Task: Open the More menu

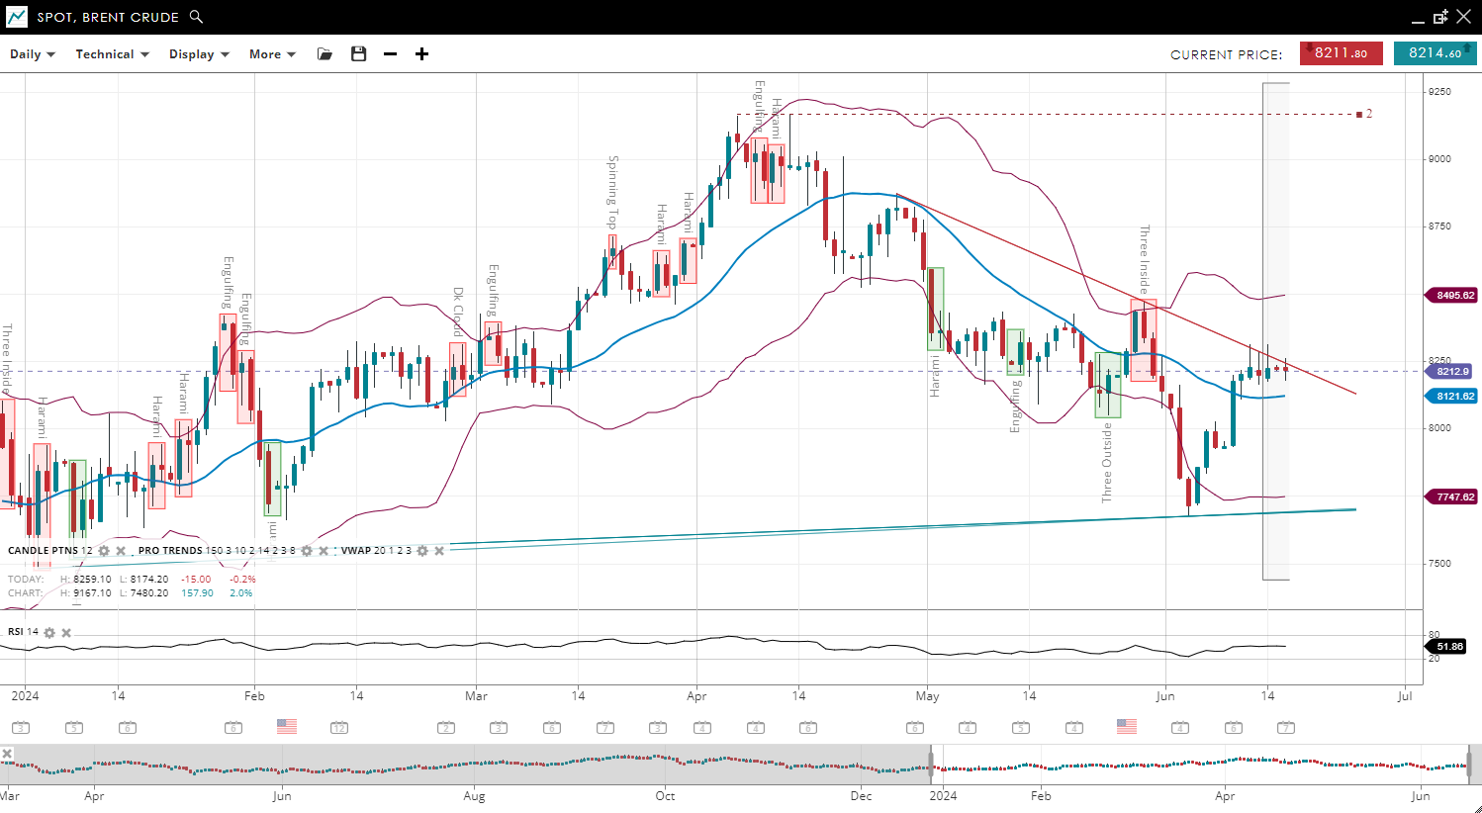Action: pos(272,54)
